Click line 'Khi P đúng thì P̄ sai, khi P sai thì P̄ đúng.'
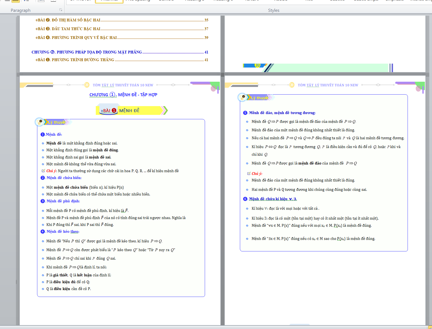The width and height of the screenshot is (432, 329). pyautogui.click(x=80, y=225)
